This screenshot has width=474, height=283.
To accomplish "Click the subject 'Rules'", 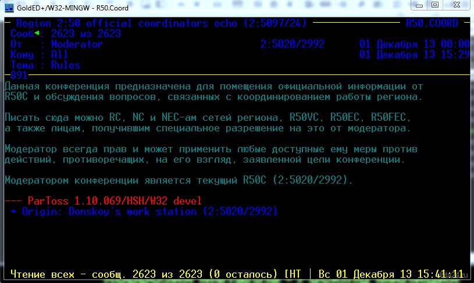I will pos(65,65).
